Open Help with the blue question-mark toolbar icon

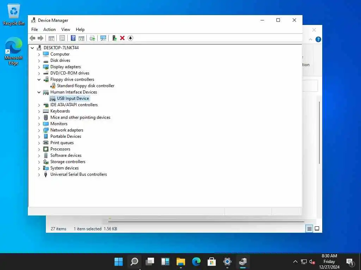pos(73,38)
